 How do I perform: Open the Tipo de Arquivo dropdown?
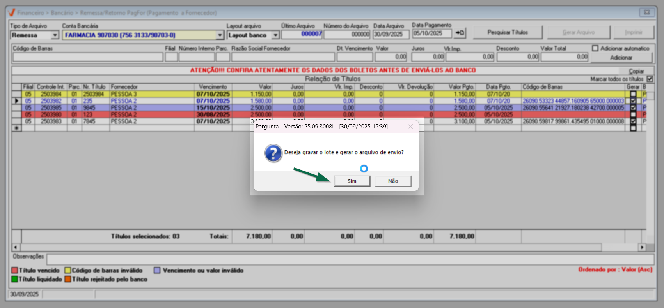pyautogui.click(x=55, y=35)
